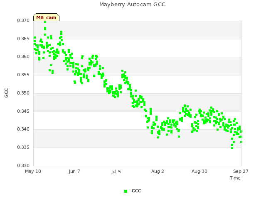Select the 0.370 y-axis label
The image size is (266, 199).
[23, 20]
